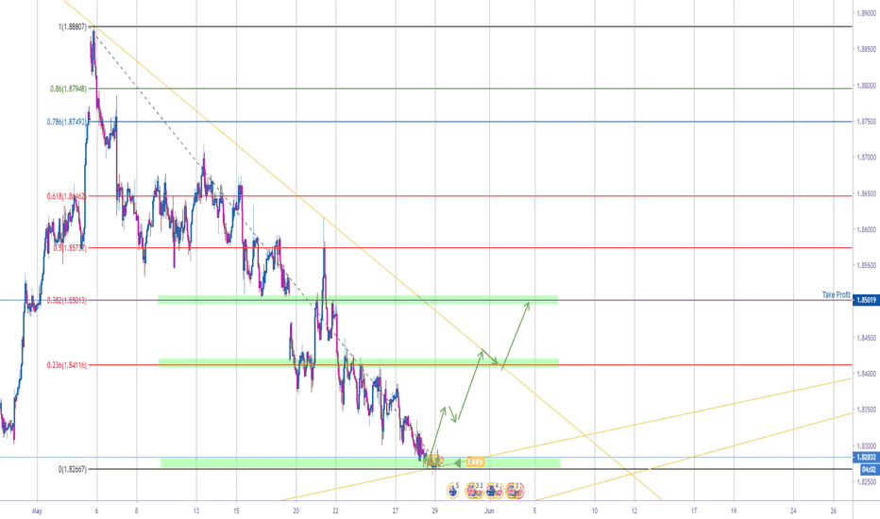Select the green arrow pointing up to Take Profit
The width and height of the screenshot is (880, 519).
[x=516, y=336]
